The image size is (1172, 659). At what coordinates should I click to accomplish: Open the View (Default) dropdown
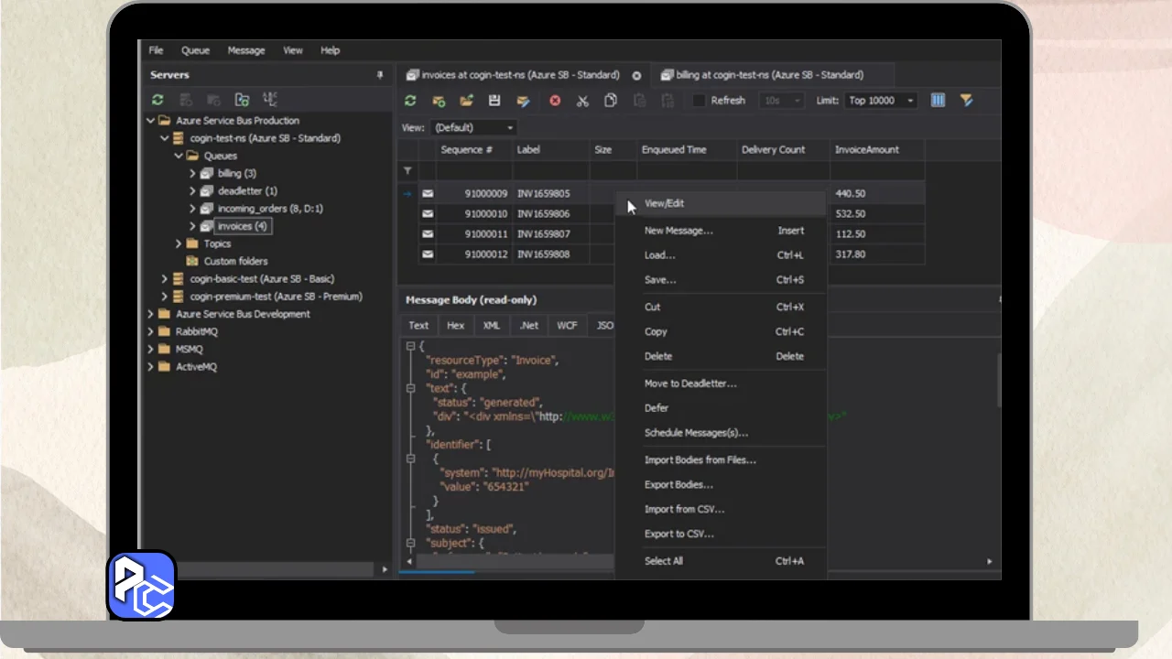pos(473,128)
